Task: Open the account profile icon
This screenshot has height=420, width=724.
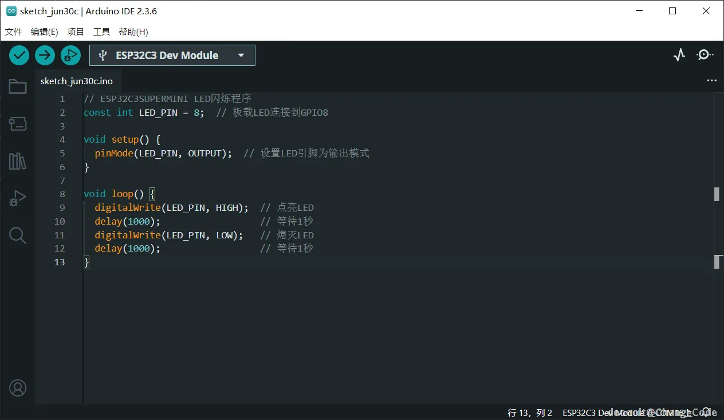Action: pos(18,388)
